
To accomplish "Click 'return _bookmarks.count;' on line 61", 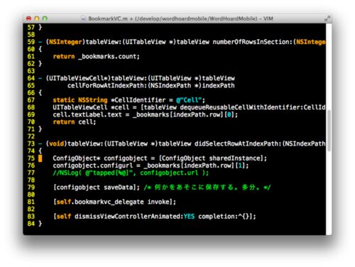I will pyautogui.click(x=97, y=57).
